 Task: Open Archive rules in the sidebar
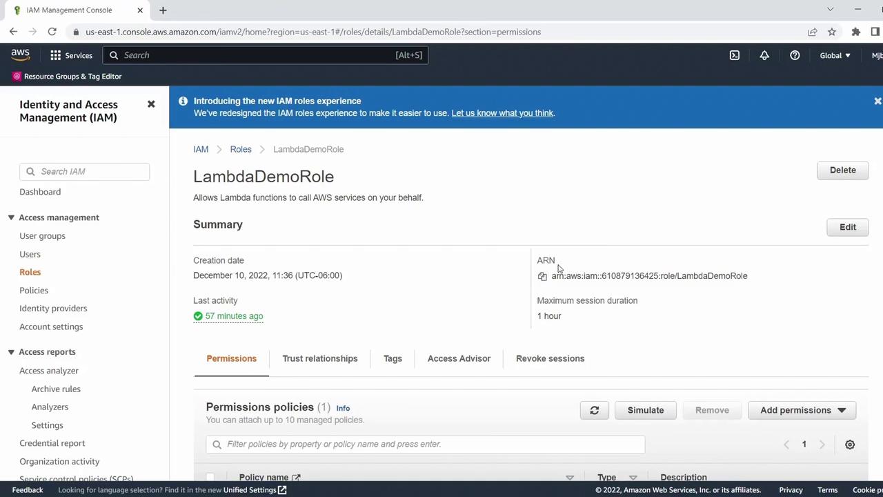(x=56, y=389)
